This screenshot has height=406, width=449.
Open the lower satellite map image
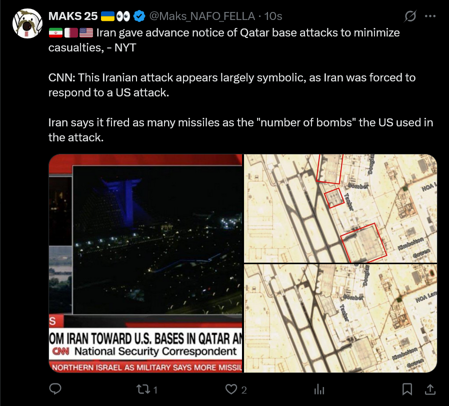click(x=340, y=319)
